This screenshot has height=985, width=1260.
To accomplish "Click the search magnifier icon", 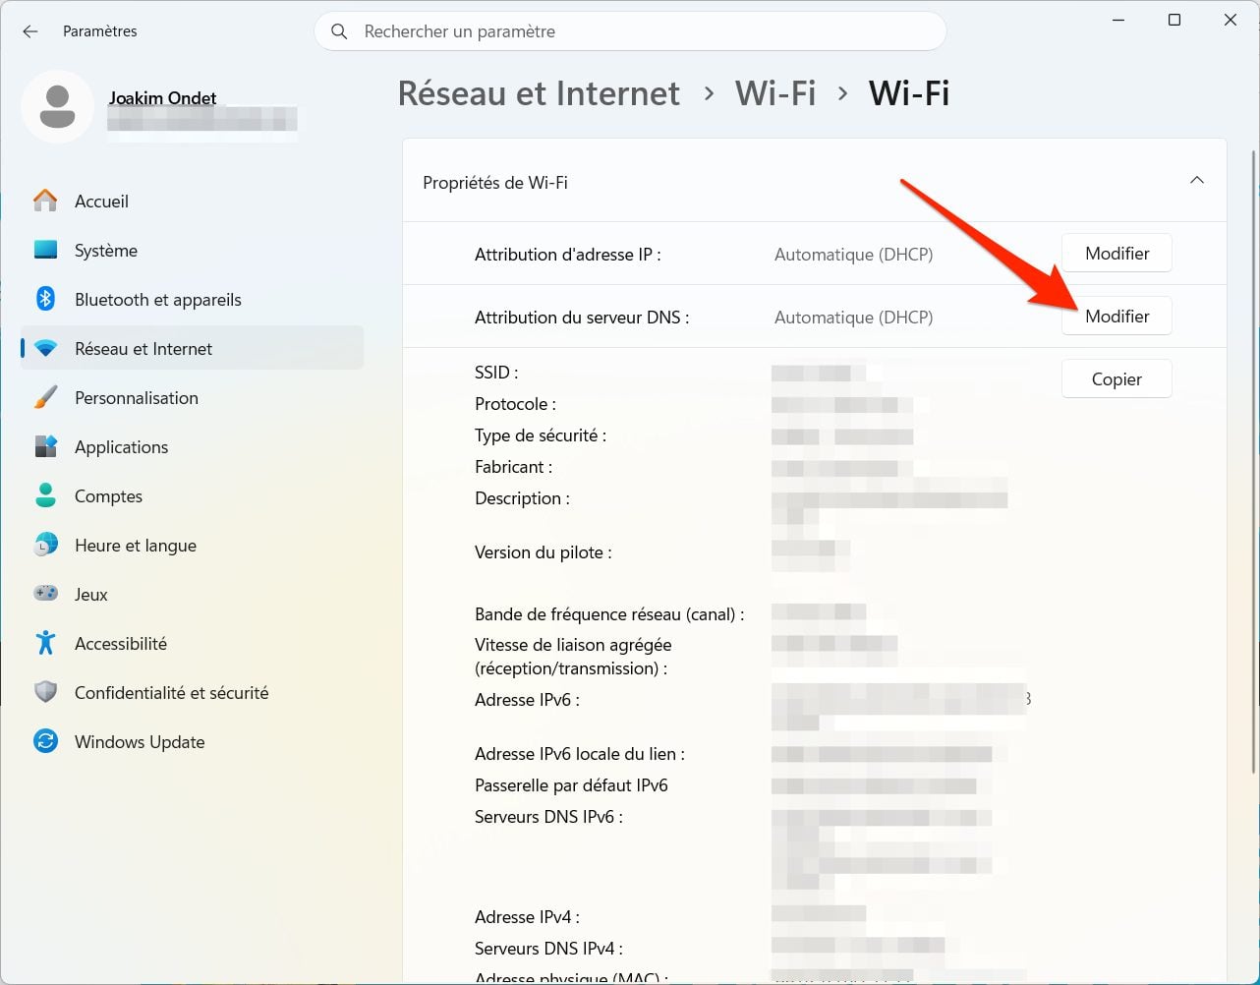I will (x=339, y=31).
